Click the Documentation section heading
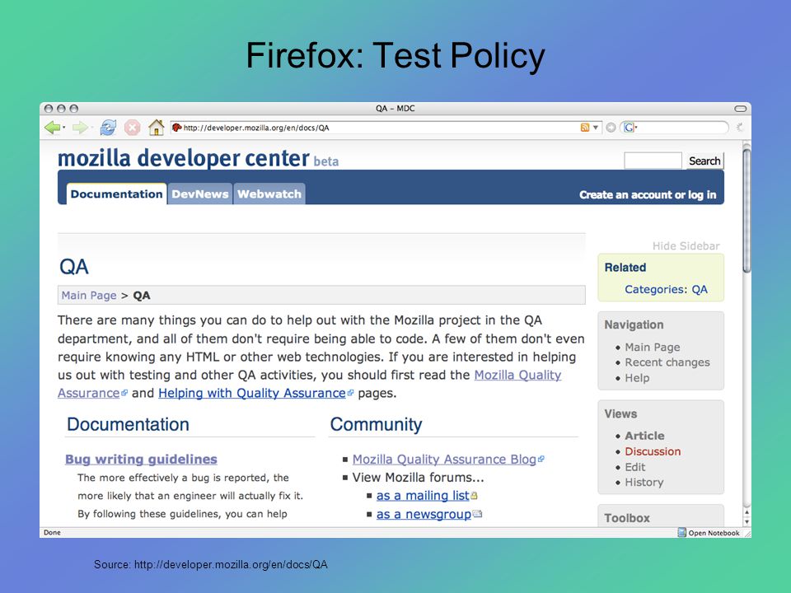Screen dimensions: 791x593 click(x=129, y=425)
